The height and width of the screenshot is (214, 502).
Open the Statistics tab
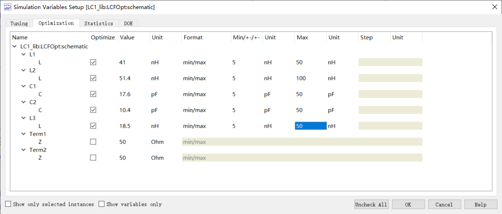click(x=99, y=24)
